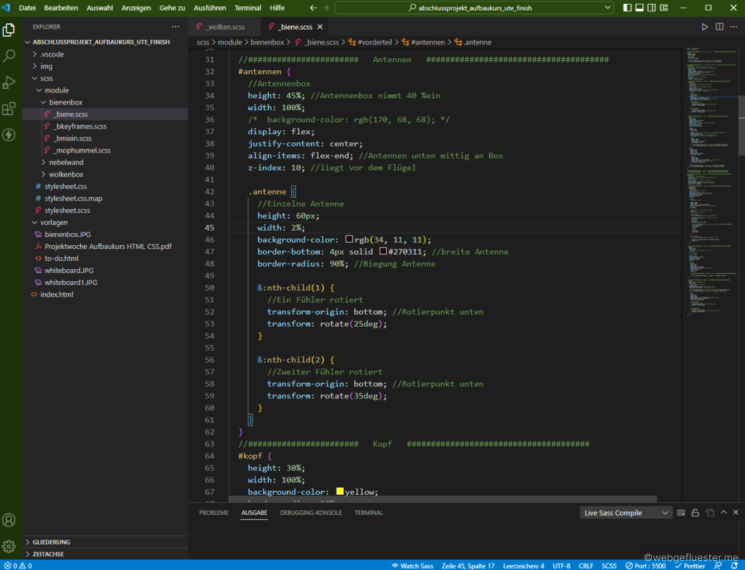Screen dimensions: 745x570
Task: Open the Extensions view
Action: (9, 109)
